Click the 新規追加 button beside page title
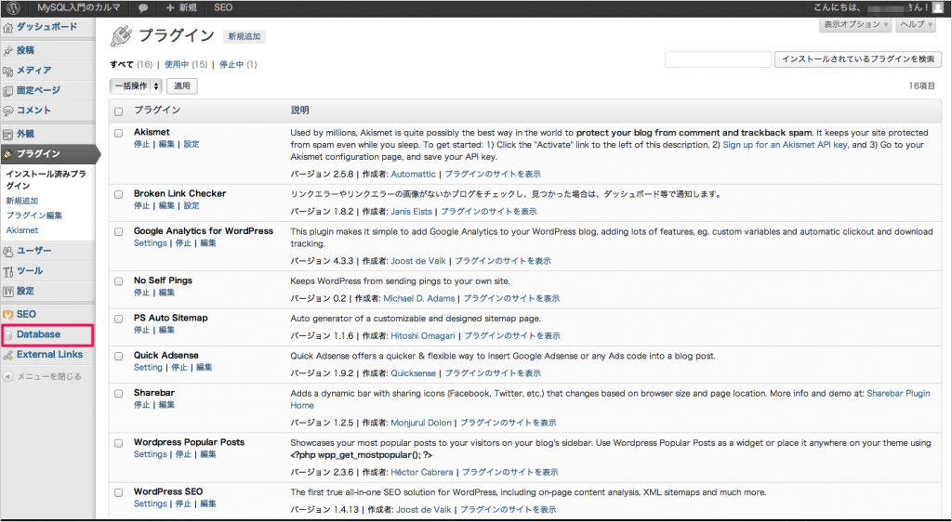 245,36
